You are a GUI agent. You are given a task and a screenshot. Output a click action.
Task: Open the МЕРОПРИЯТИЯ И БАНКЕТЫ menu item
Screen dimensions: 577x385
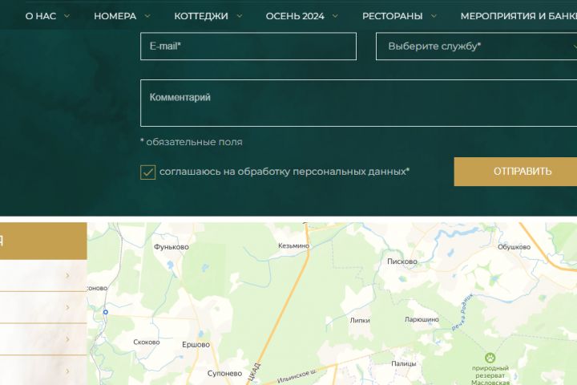click(x=518, y=16)
